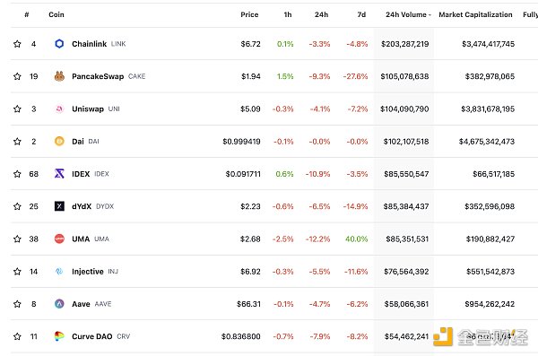Sort by 24h Volume column header
The width and height of the screenshot is (538, 356).
point(408,14)
